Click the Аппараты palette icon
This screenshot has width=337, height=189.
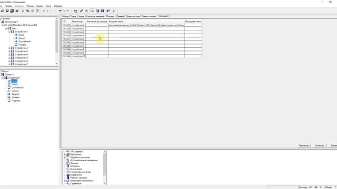coord(68,166)
